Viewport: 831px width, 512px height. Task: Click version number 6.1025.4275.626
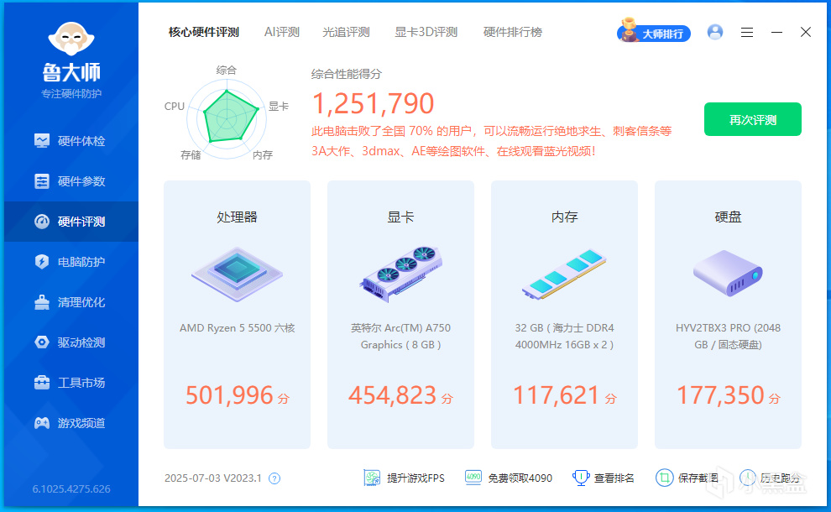[x=71, y=489]
